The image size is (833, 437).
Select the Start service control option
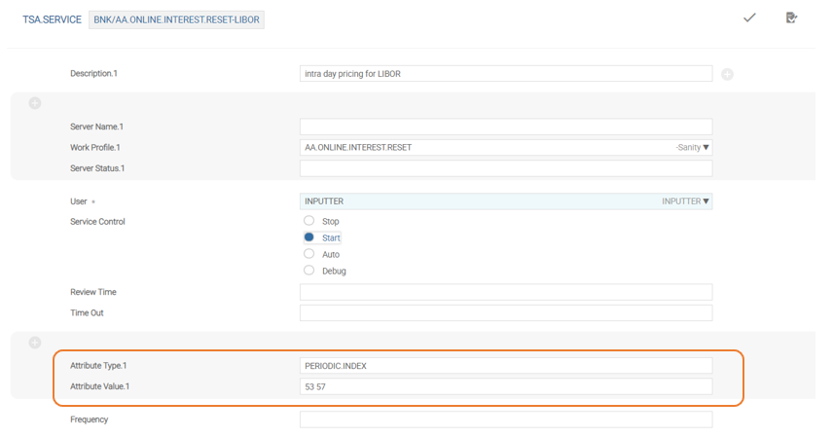(x=309, y=237)
